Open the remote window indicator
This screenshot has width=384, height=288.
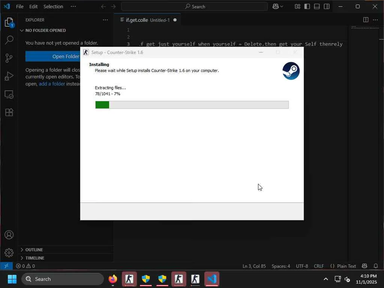point(6,266)
